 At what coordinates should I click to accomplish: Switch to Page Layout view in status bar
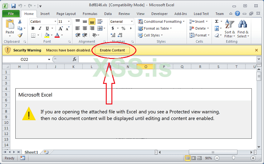click(x=193, y=158)
